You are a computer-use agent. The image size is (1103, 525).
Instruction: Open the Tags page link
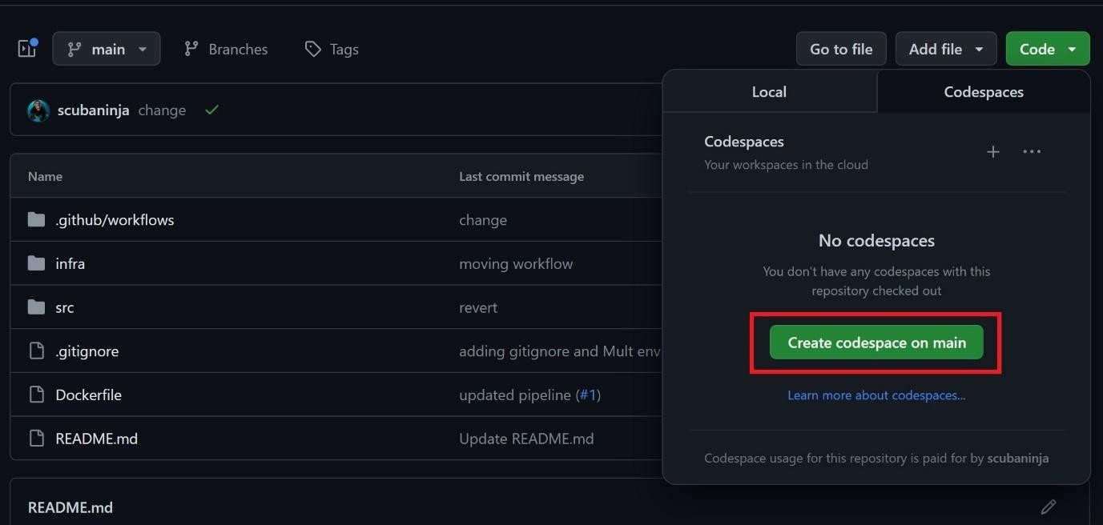pyautogui.click(x=332, y=49)
